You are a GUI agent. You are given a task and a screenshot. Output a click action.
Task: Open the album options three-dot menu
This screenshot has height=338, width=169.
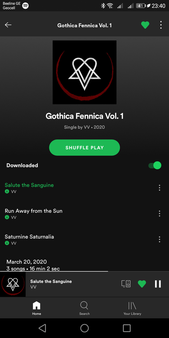pos(161,25)
